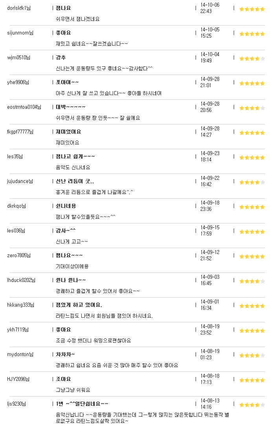
Task: Open review titled 신난 리듬이 굿..
Action: 75,181
